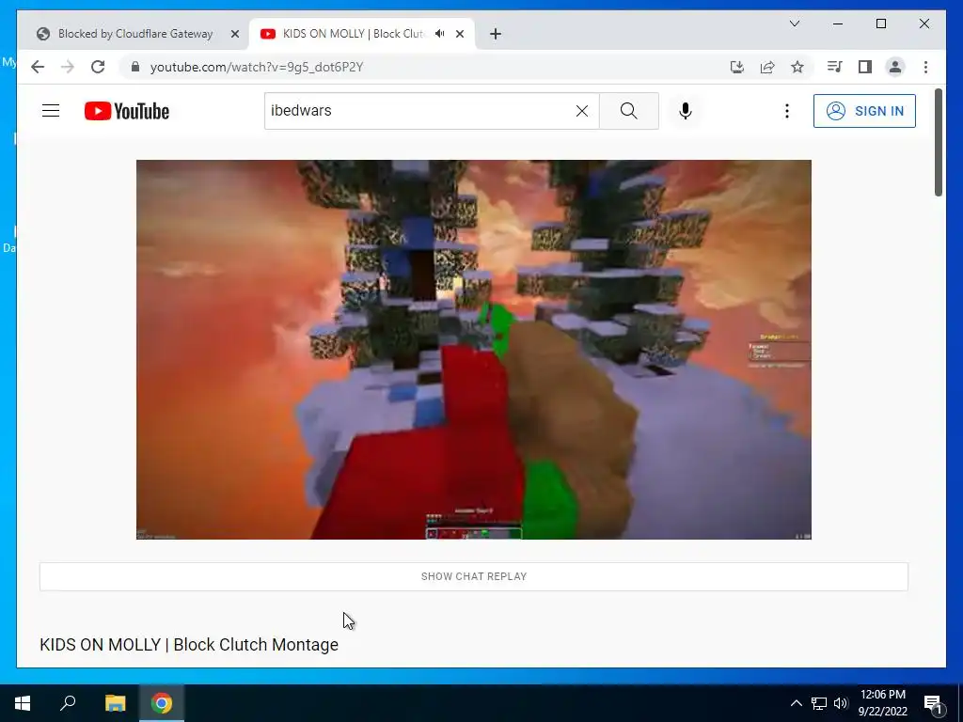Install app via address bar icon
The width and height of the screenshot is (963, 722).
tap(737, 67)
